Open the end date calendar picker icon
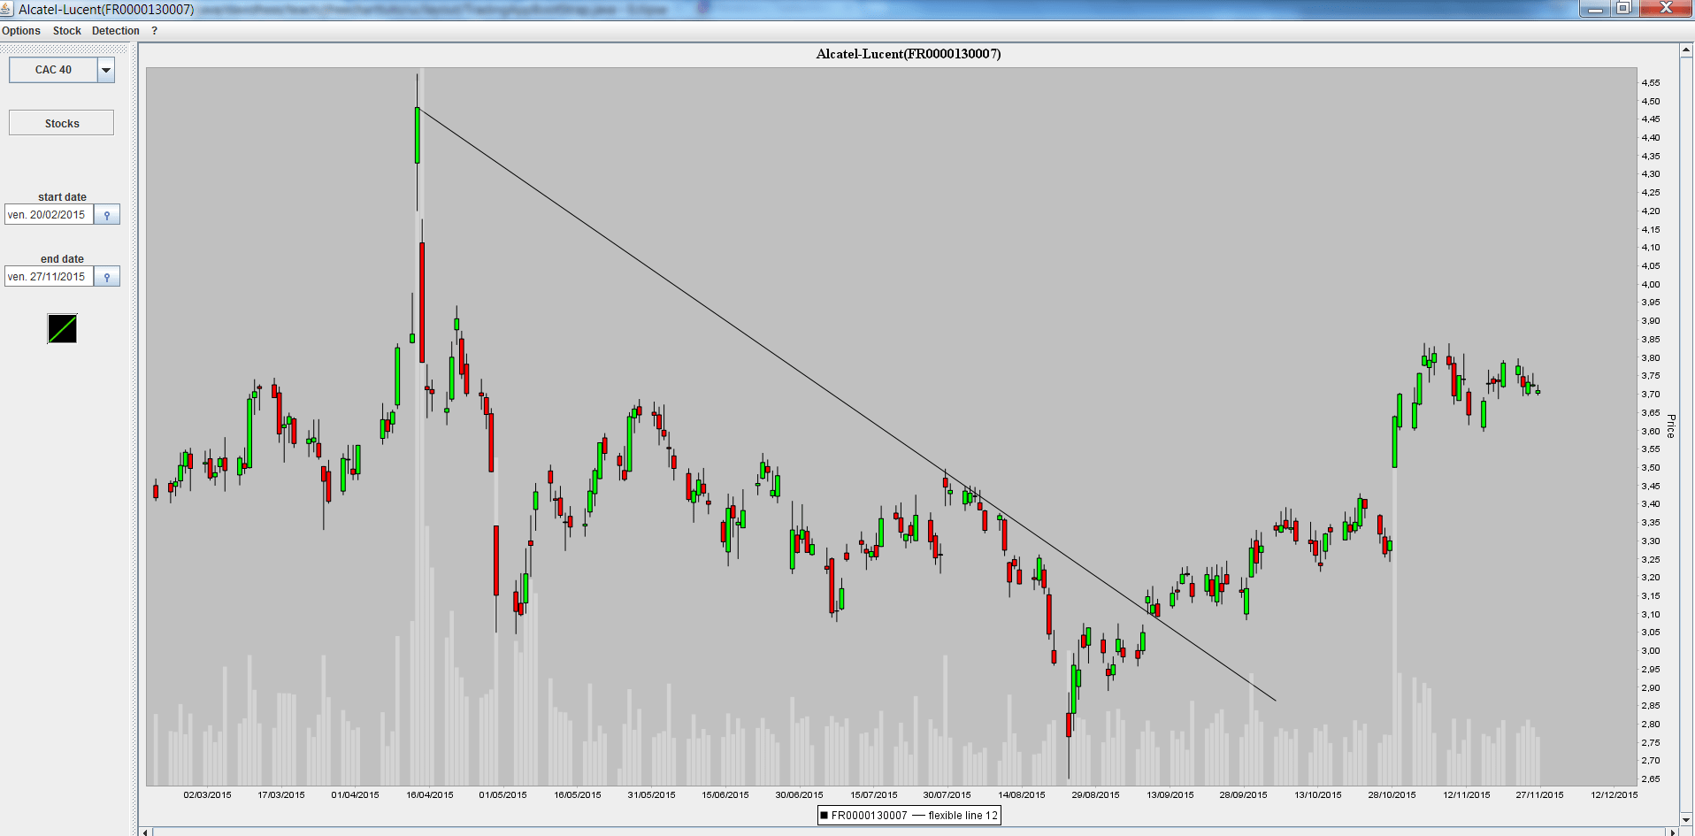Image resolution: width=1695 pixels, height=836 pixels. 107,277
